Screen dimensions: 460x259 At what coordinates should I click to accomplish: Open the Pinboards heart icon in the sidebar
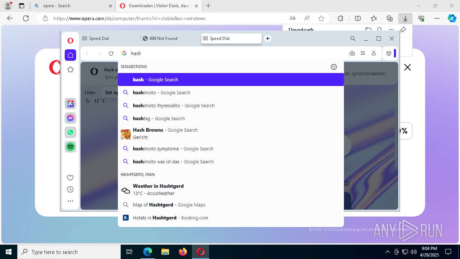[x=70, y=178]
